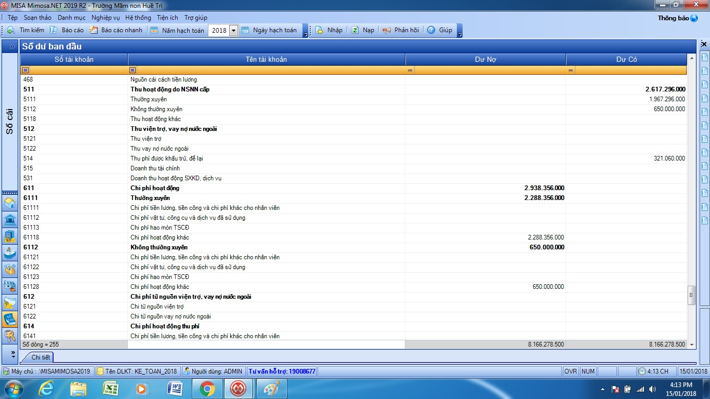The image size is (710, 399).
Task: Click the Thông báo notification globe
Action: click(x=694, y=18)
